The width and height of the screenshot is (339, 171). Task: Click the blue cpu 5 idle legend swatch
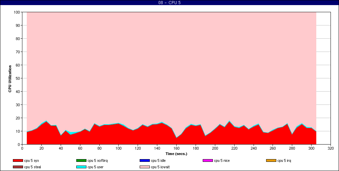(x=145, y=160)
